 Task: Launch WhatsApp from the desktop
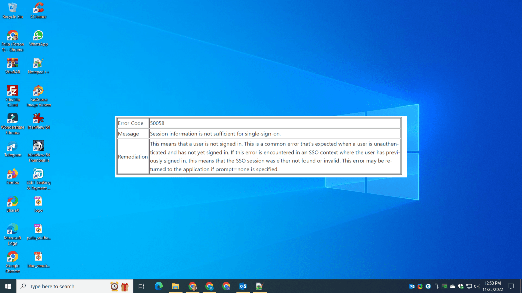pos(38,36)
